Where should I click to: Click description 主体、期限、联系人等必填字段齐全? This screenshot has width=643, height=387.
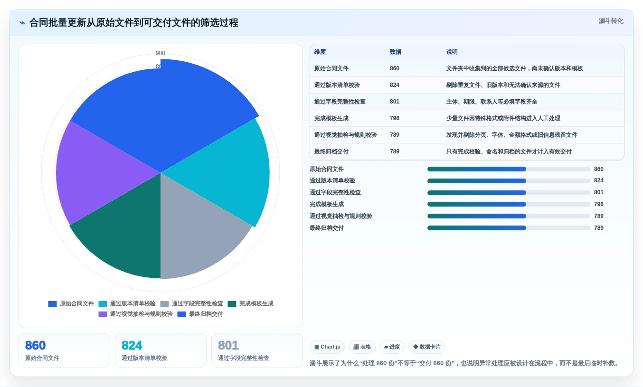point(492,102)
